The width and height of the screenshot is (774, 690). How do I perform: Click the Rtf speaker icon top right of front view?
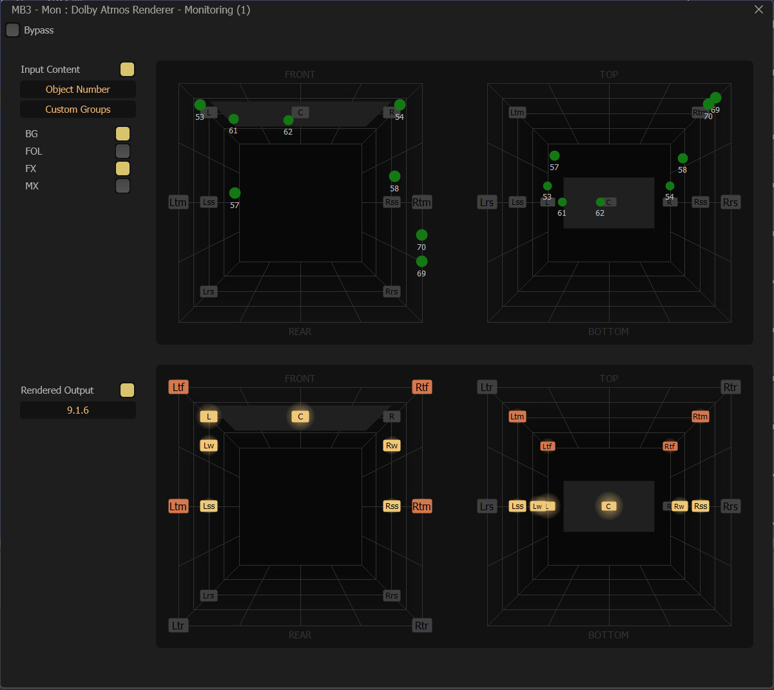421,387
